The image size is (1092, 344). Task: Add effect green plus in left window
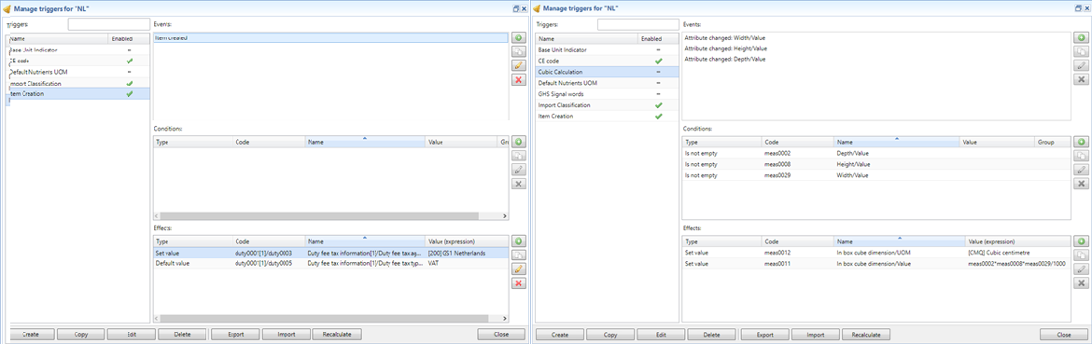pyautogui.click(x=518, y=241)
